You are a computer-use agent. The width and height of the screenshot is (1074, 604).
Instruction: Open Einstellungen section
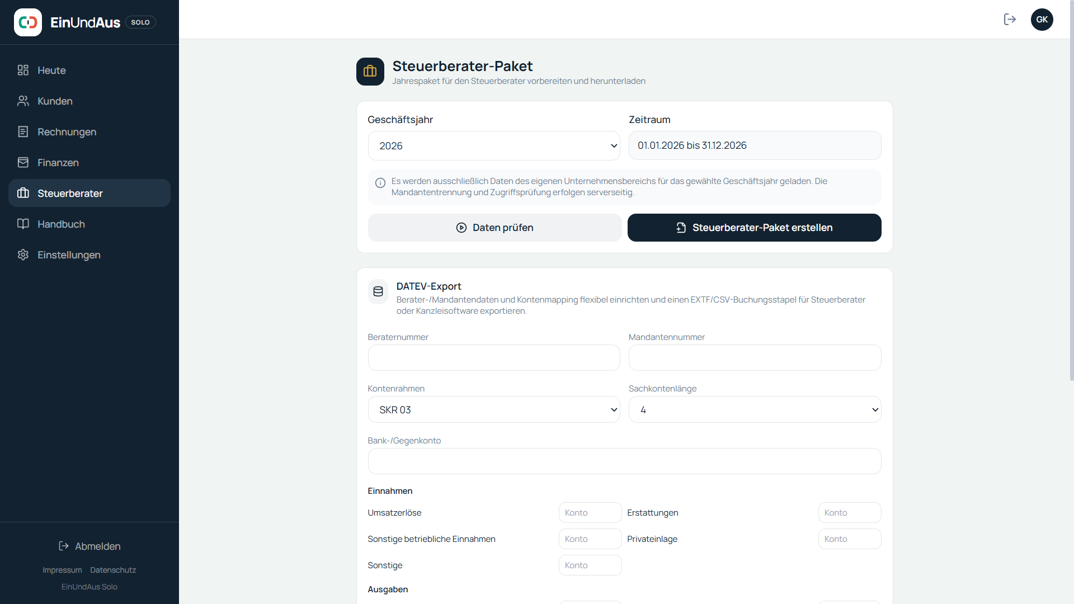[x=89, y=254]
